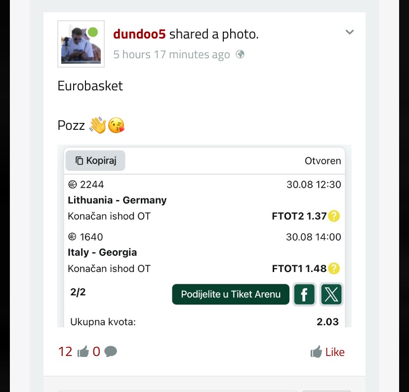
Task: Open the post options chevron dropdown
Action: click(x=350, y=32)
